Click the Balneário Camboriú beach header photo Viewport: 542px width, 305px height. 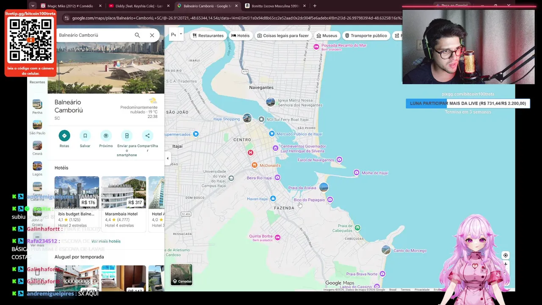[106, 68]
